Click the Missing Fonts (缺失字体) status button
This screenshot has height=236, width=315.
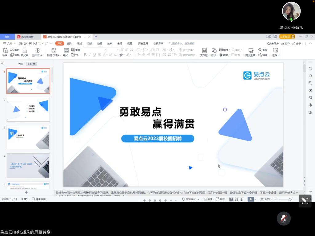tap(39, 199)
